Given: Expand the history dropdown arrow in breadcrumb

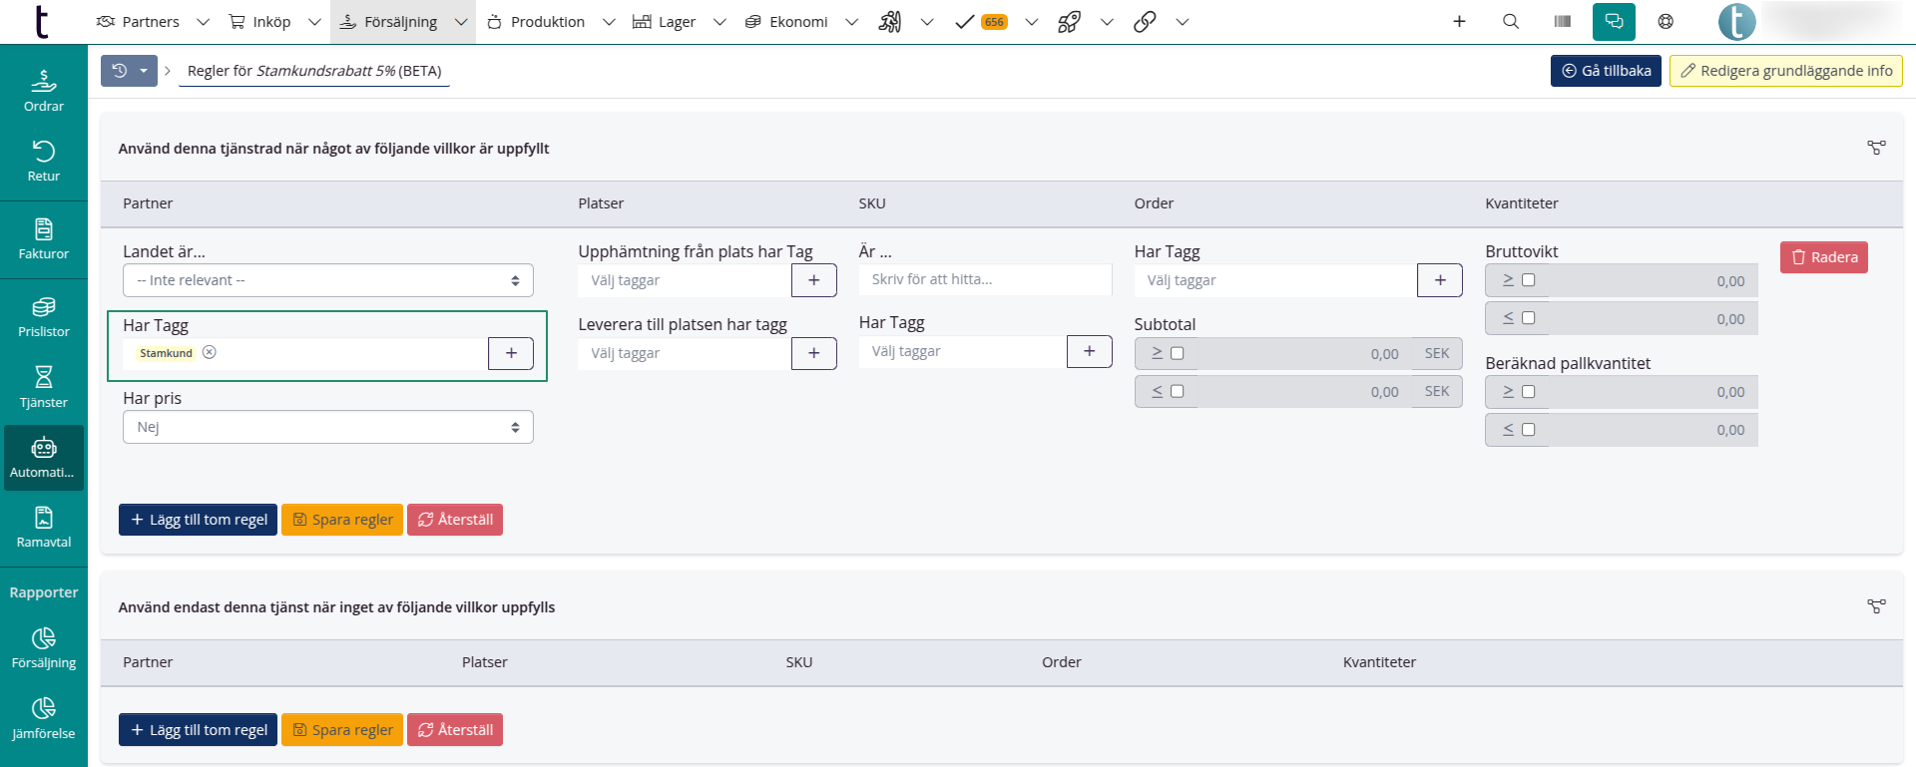Looking at the screenshot, I should click(144, 71).
